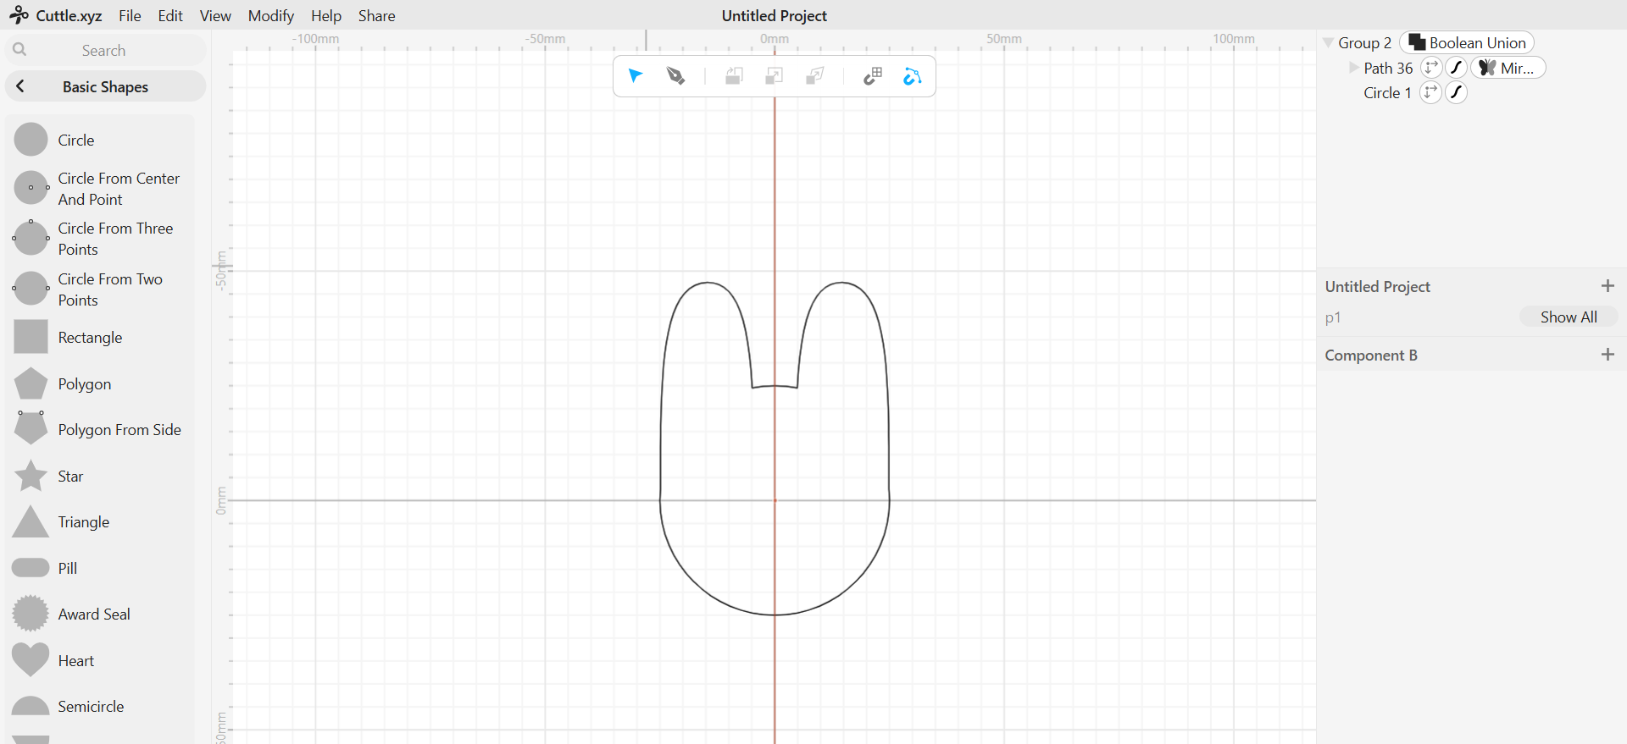The height and width of the screenshot is (744, 1627).
Task: Pick the Award Seal shape icon
Action: coord(31,614)
